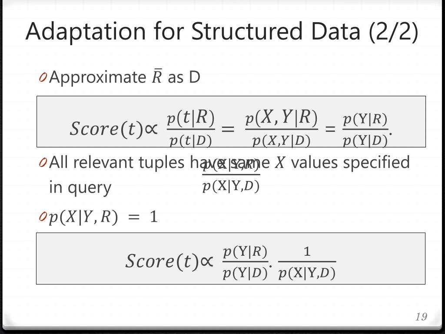
Task: Click the 1 over p(X|Y,D) fraction
Action: [x=307, y=262]
